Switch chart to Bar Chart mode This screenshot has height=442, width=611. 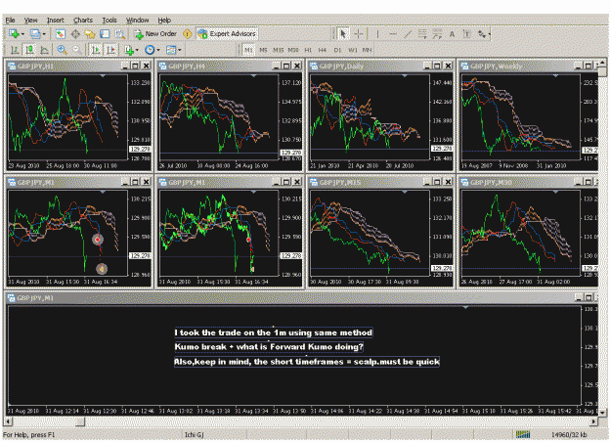[x=15, y=50]
